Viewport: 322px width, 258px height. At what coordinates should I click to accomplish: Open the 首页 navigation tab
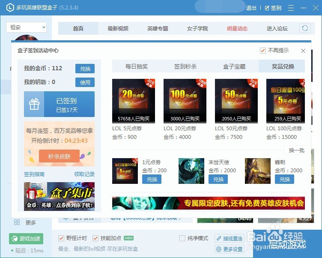[x=78, y=28]
